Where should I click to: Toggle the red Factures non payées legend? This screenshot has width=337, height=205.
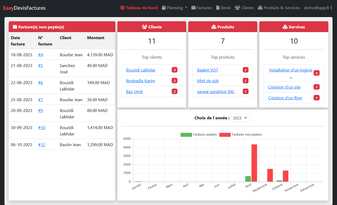pyautogui.click(x=225, y=135)
